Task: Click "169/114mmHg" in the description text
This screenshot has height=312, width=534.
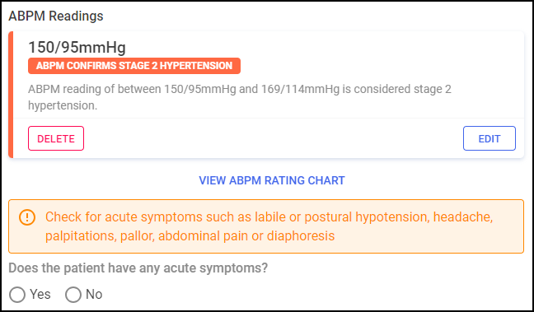Action: [x=300, y=89]
